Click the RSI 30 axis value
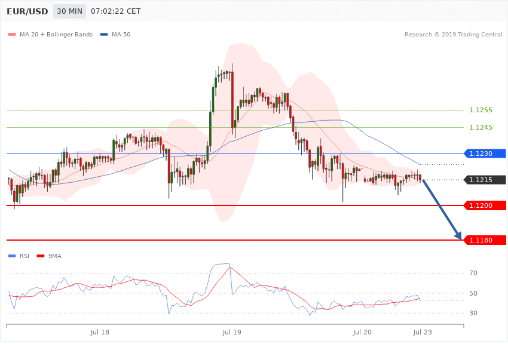Screen dimensions: 508x344 point(473,313)
